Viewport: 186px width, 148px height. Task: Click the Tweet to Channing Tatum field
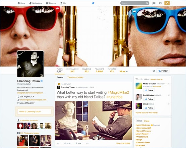(x=34, y=112)
